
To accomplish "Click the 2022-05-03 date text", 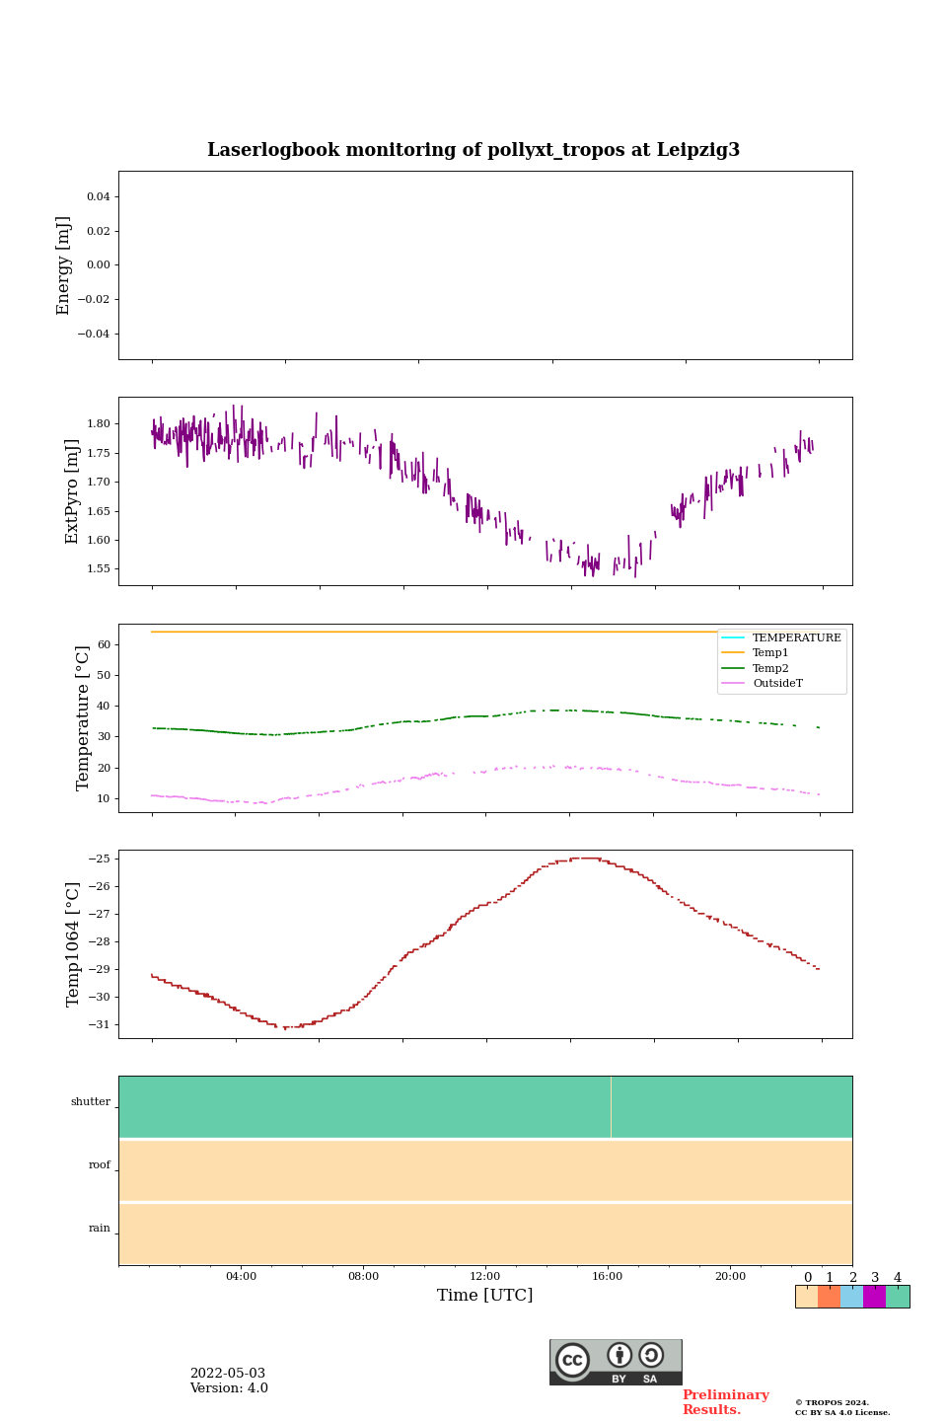I will point(228,1374).
